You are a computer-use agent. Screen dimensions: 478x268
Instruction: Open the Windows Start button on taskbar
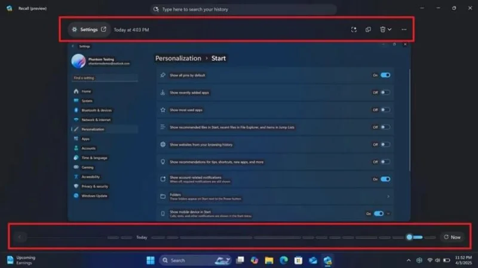[151, 260]
